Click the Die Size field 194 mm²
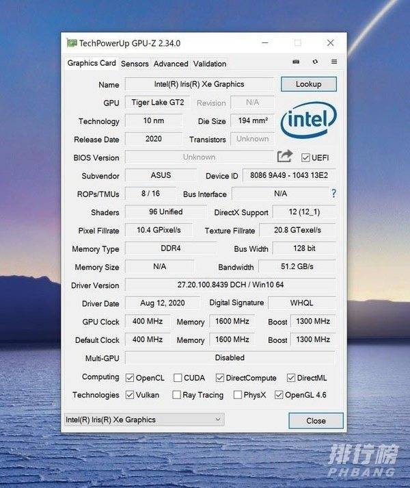Screen dimensions: 410x488 253,120
